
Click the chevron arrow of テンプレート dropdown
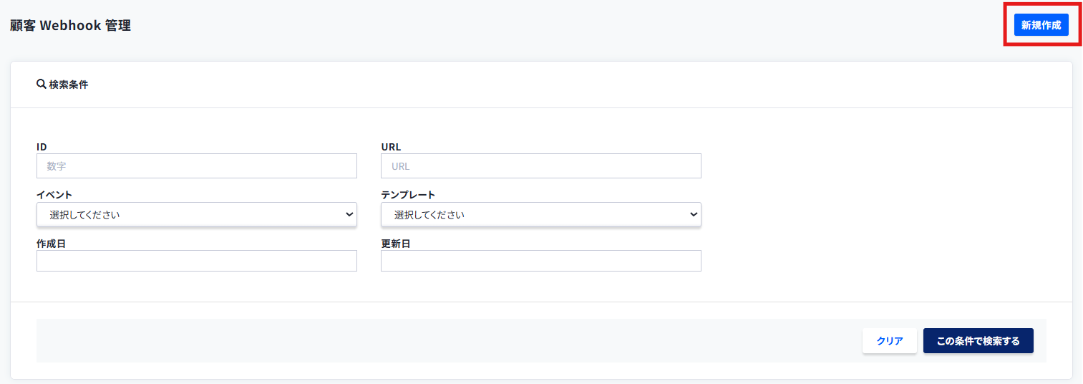pos(694,214)
